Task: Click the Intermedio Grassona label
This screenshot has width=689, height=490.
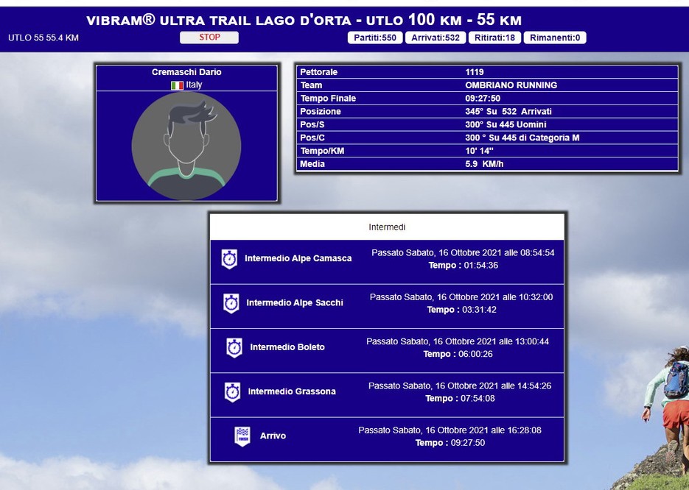Action: click(292, 391)
